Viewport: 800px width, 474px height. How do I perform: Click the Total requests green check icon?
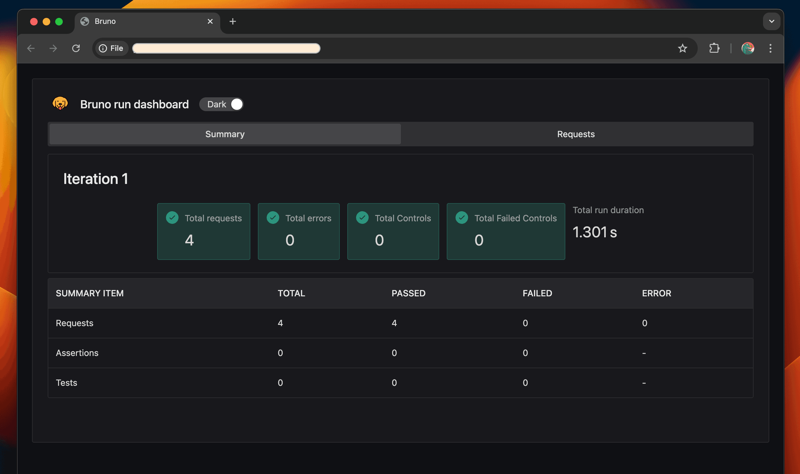coord(173,218)
